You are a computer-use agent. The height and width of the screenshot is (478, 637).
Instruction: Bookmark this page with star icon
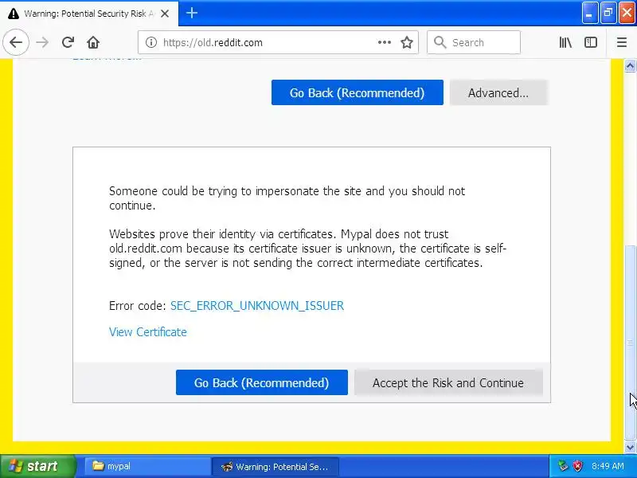point(407,42)
